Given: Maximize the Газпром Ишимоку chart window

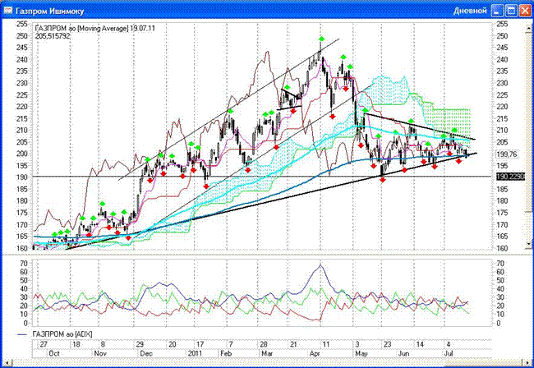Looking at the screenshot, I should pos(512,11).
